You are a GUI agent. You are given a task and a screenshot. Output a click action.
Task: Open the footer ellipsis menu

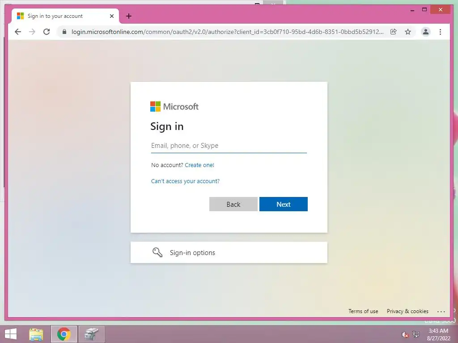(441, 311)
